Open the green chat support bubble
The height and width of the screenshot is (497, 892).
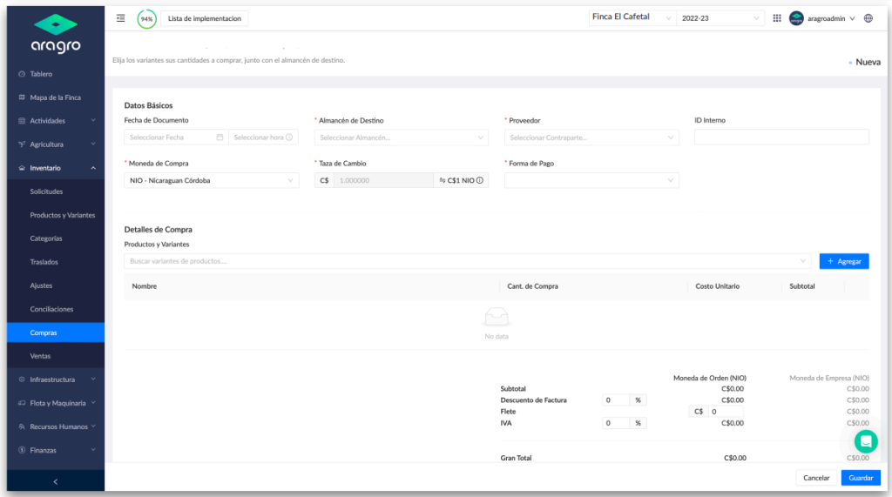(865, 441)
